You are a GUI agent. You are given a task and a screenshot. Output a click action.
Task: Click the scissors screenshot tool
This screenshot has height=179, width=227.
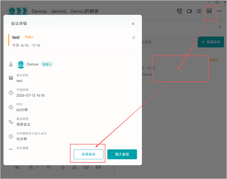31,167
